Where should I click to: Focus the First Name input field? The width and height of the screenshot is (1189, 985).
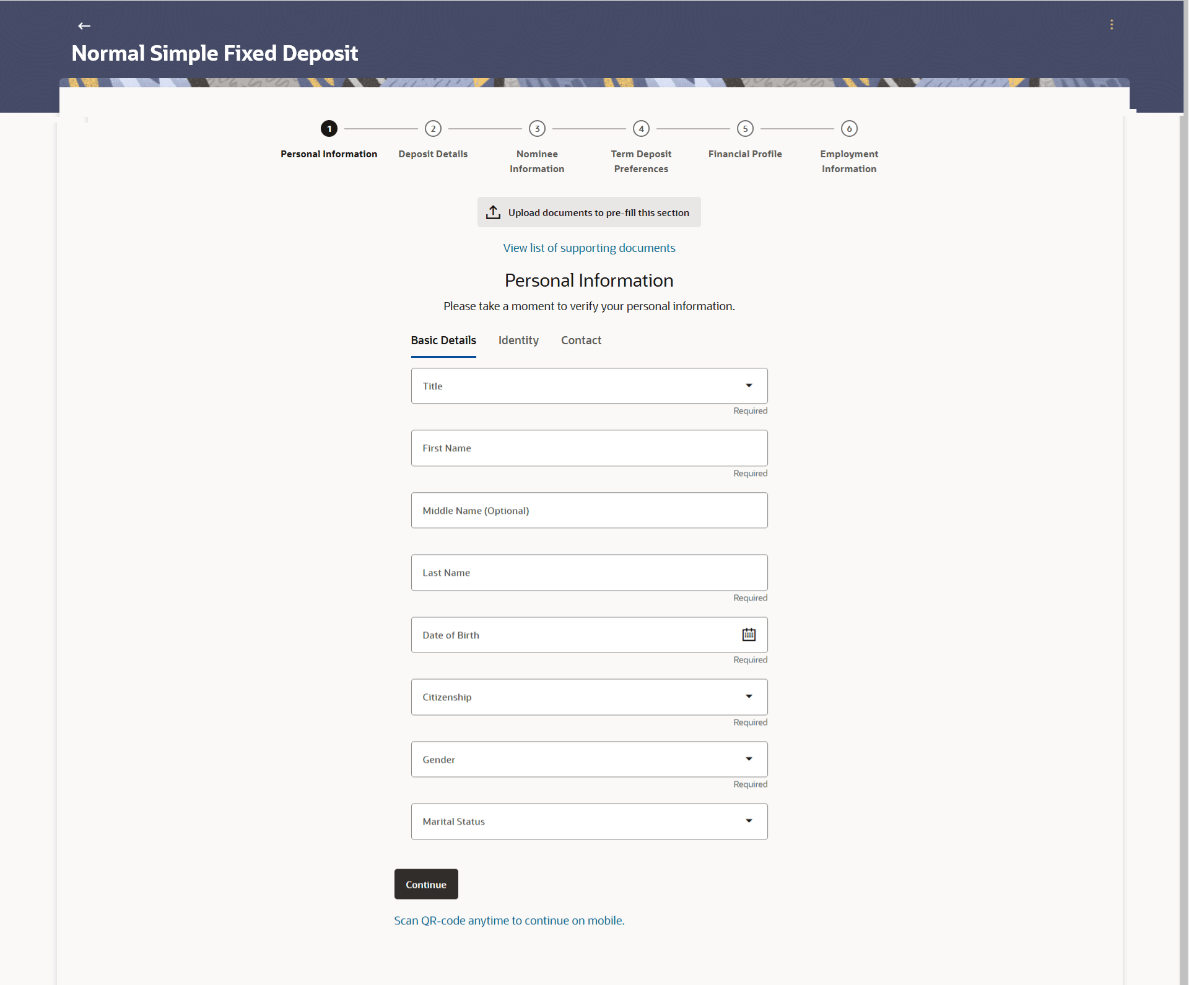click(589, 448)
